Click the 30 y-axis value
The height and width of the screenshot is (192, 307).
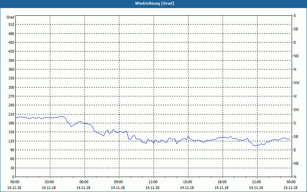pos(12,168)
